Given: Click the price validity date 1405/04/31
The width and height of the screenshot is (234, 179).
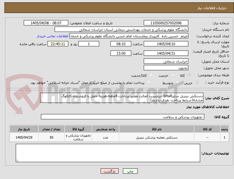Looking at the screenshot, I should point(166,53).
